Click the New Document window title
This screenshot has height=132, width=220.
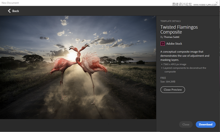(10, 3)
